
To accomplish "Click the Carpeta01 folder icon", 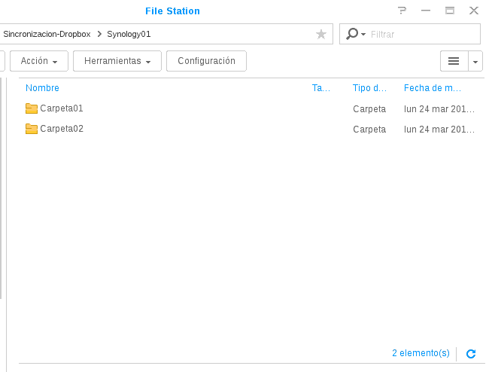I will click(x=32, y=108).
